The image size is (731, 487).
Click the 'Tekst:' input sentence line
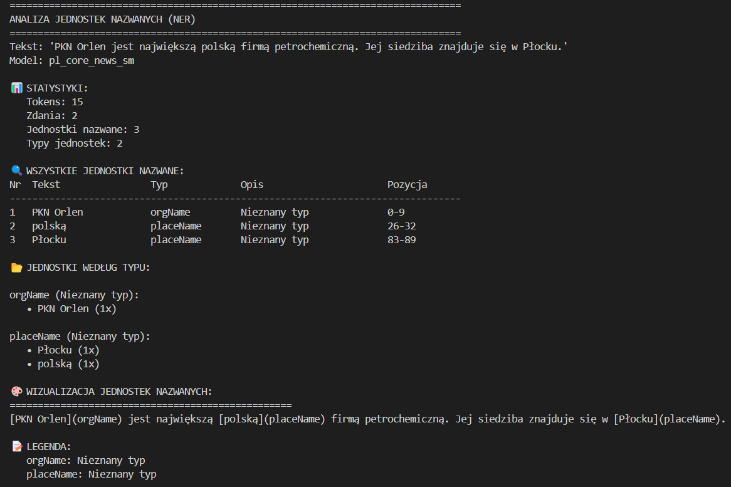(x=288, y=46)
